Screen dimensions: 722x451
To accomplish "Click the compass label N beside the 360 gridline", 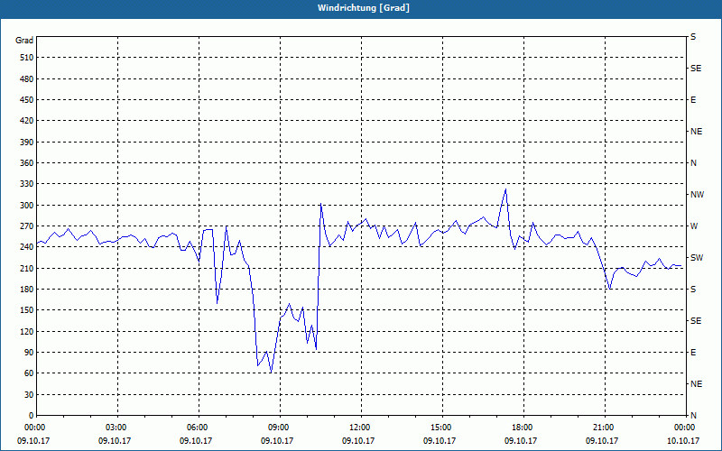I will pyautogui.click(x=693, y=163).
